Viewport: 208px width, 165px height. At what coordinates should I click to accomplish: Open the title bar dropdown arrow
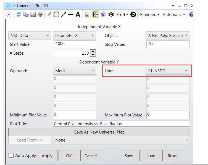173,6
